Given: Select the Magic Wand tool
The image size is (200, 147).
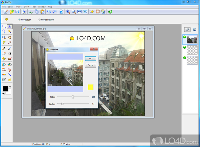Looking at the screenshot, I should (9, 31).
